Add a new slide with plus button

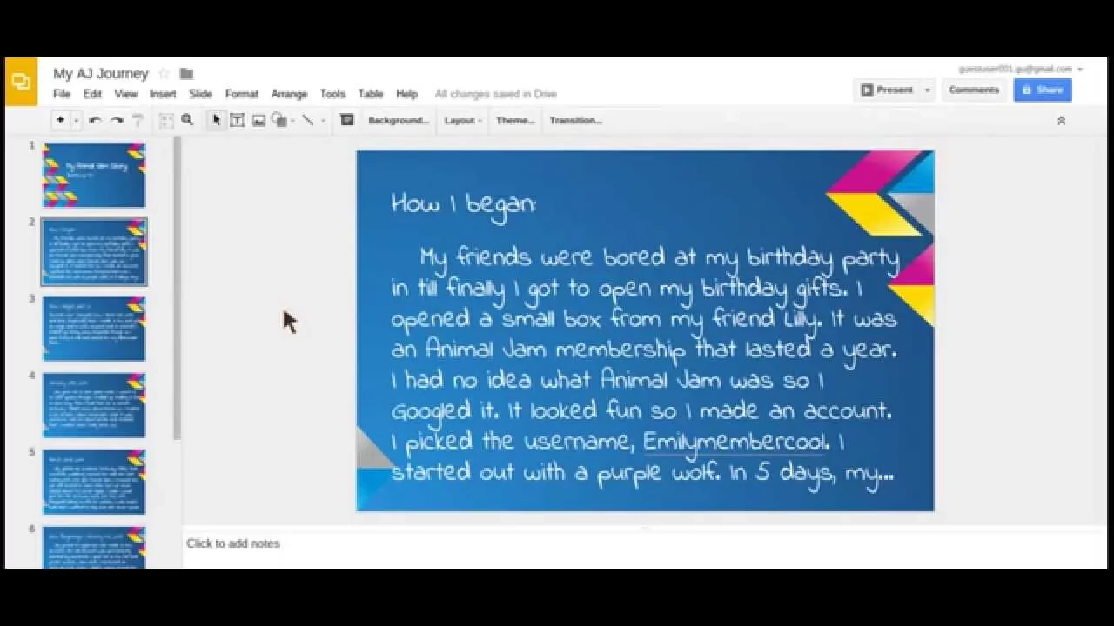(x=60, y=120)
